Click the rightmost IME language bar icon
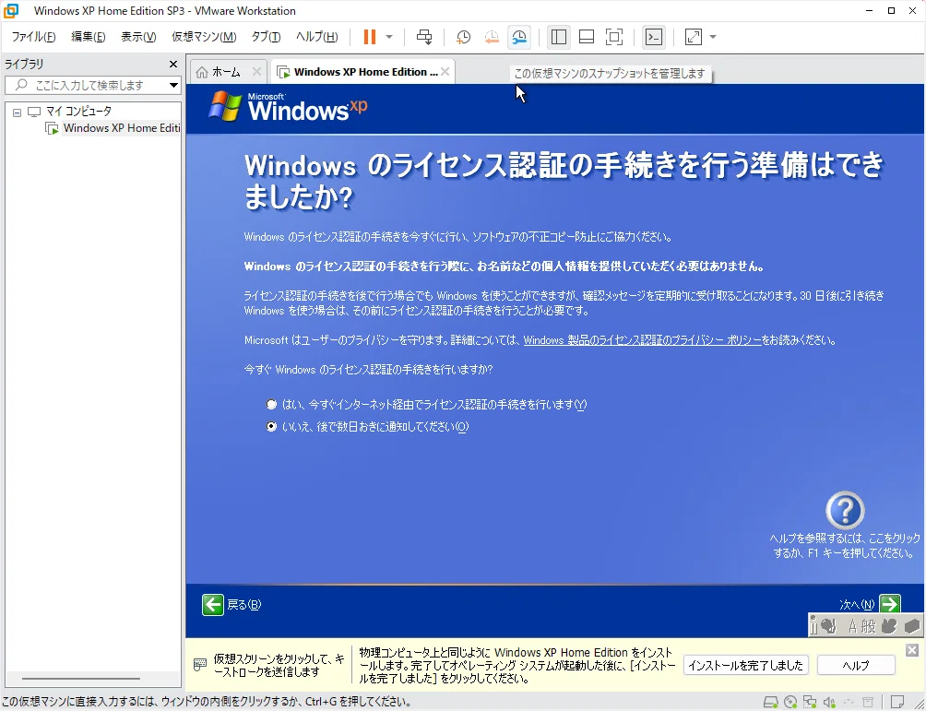The height and width of the screenshot is (711, 926). coord(912,625)
